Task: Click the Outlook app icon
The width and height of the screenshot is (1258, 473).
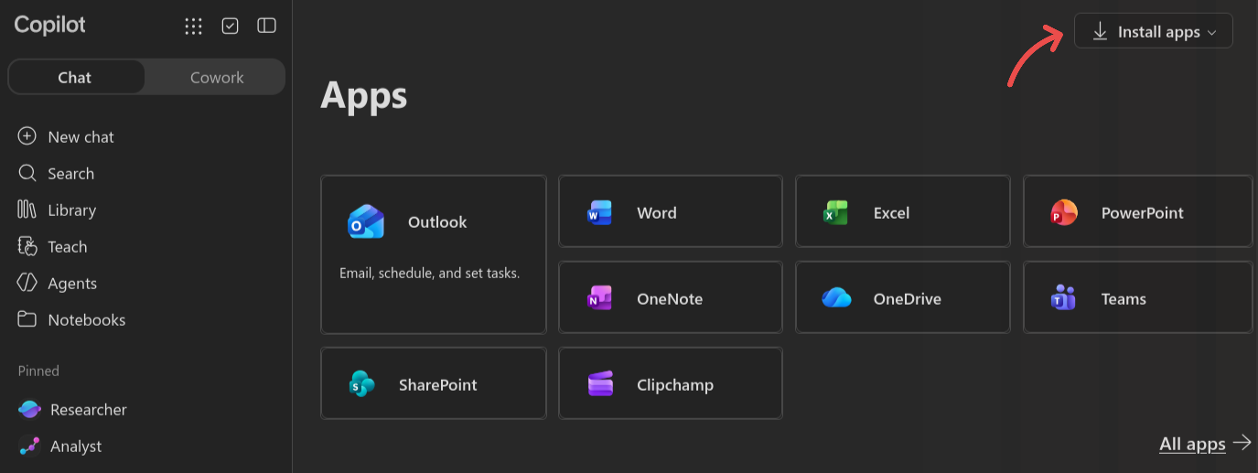Action: [366, 222]
